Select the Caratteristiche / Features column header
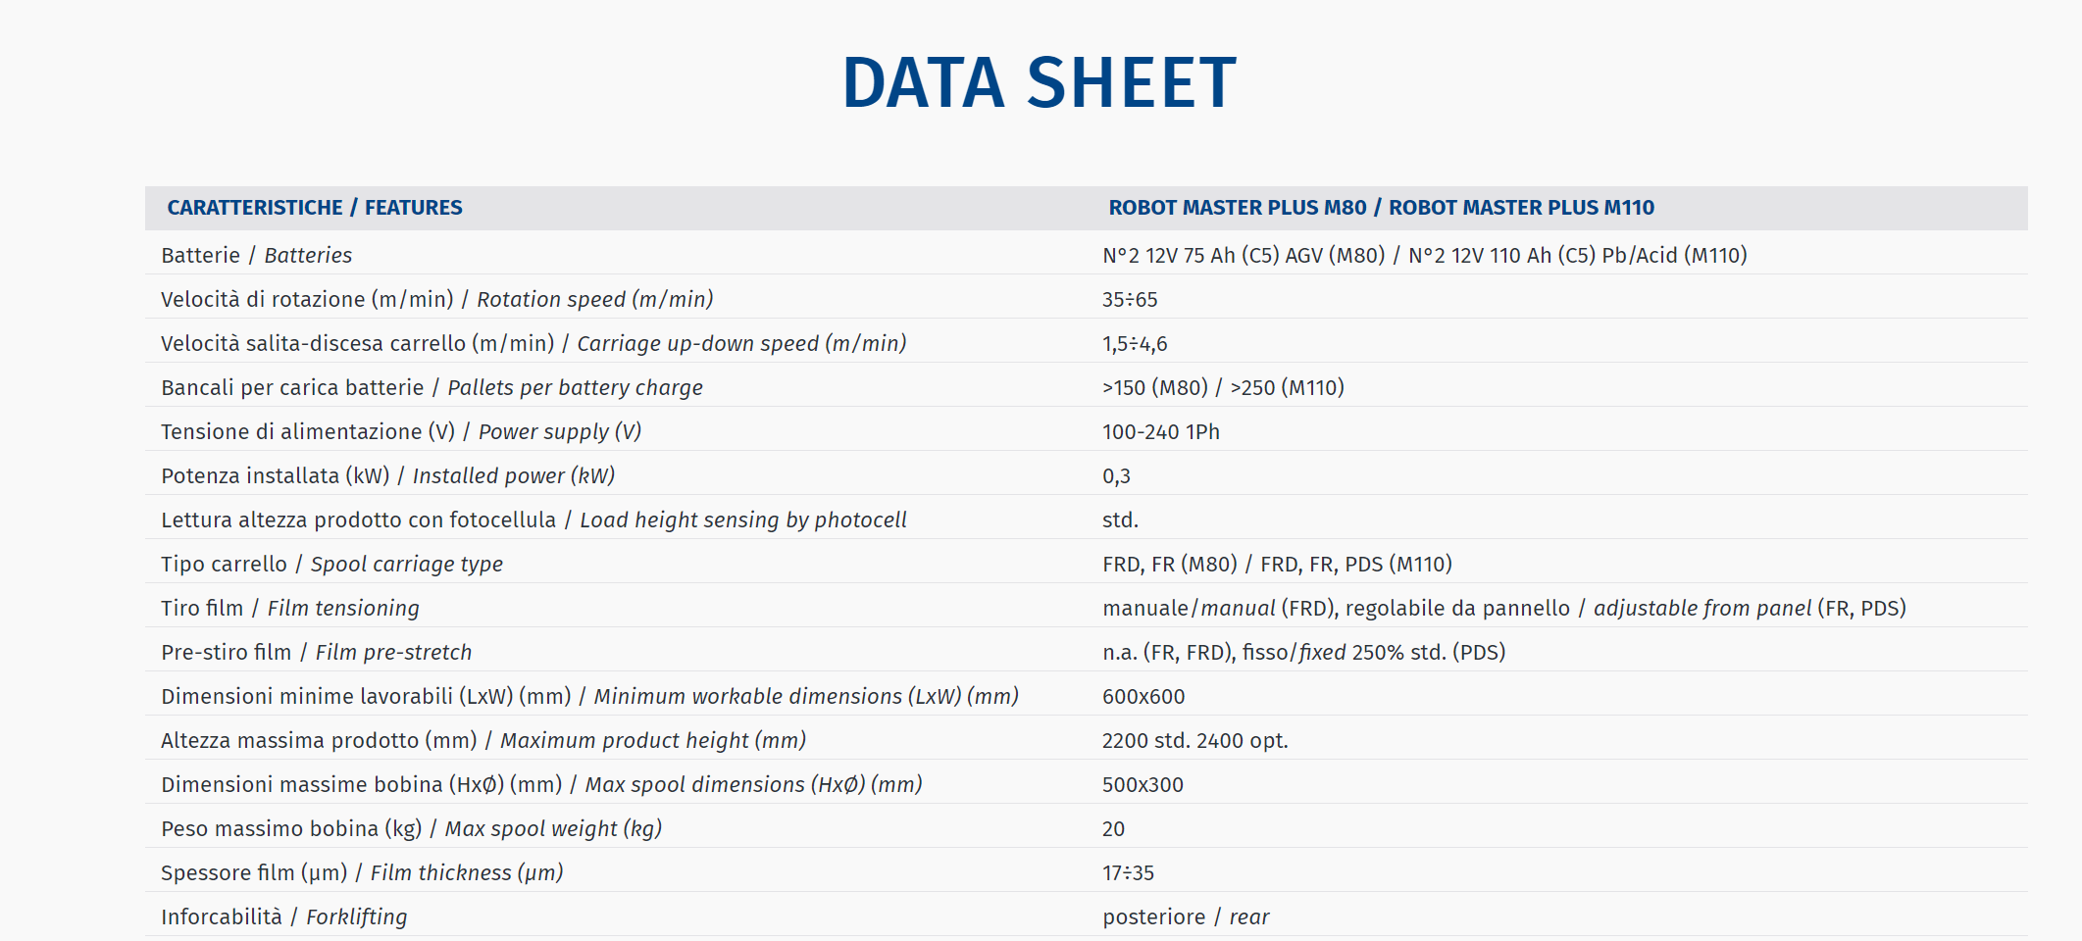The image size is (2082, 941). (315, 208)
